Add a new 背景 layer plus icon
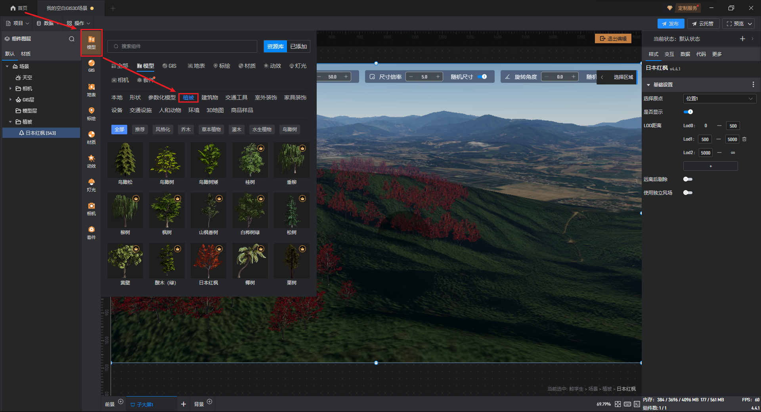The width and height of the screenshot is (761, 412). [210, 401]
